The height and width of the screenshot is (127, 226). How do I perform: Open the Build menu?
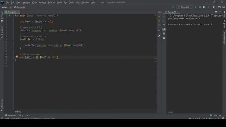[59, 2]
